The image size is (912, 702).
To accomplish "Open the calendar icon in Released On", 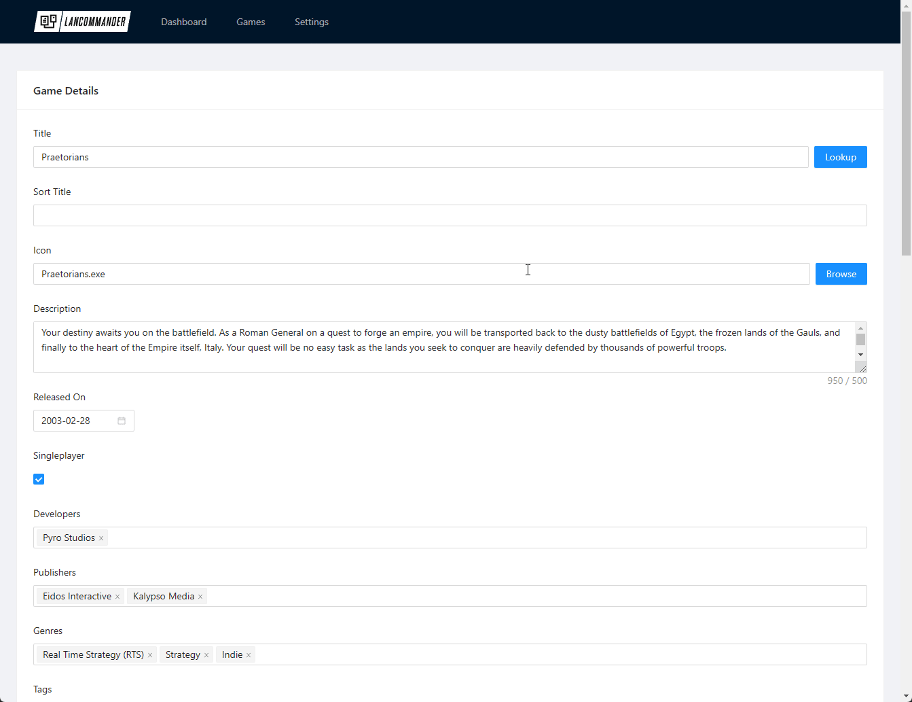I will click(122, 421).
